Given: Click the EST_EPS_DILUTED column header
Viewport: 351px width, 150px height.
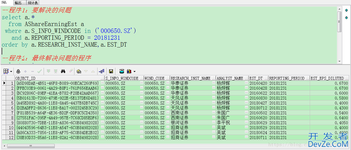Looking at the screenshot, I should tap(329, 78).
